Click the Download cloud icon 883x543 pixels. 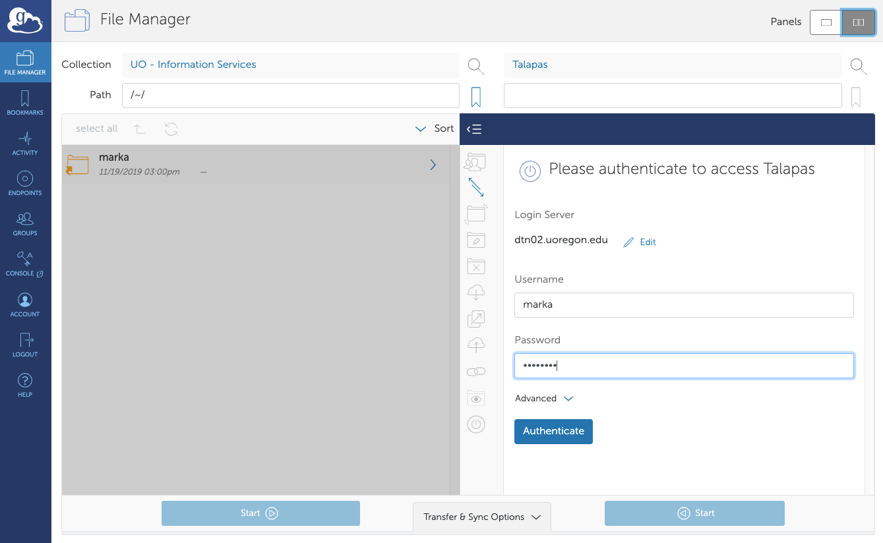pos(475,292)
